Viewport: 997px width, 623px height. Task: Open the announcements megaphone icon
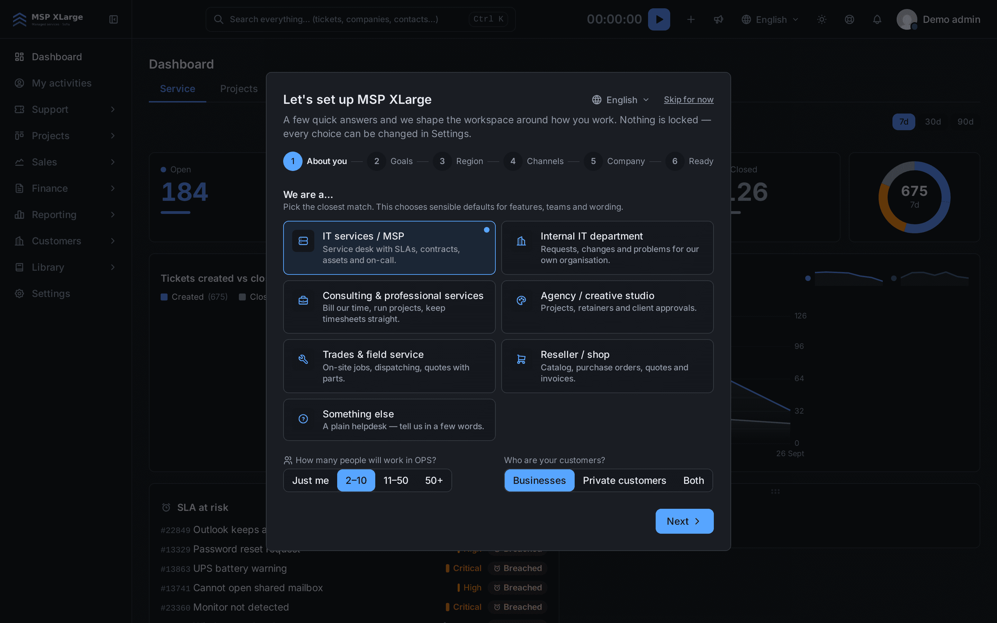[x=719, y=19]
